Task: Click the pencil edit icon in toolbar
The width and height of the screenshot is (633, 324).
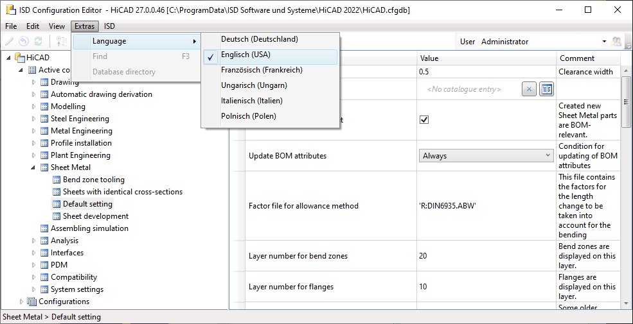Action: pos(10,41)
